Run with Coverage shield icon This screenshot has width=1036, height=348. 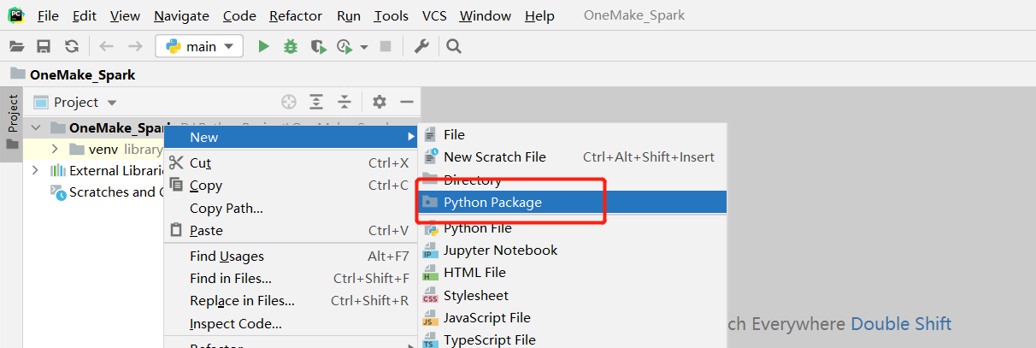tap(318, 46)
